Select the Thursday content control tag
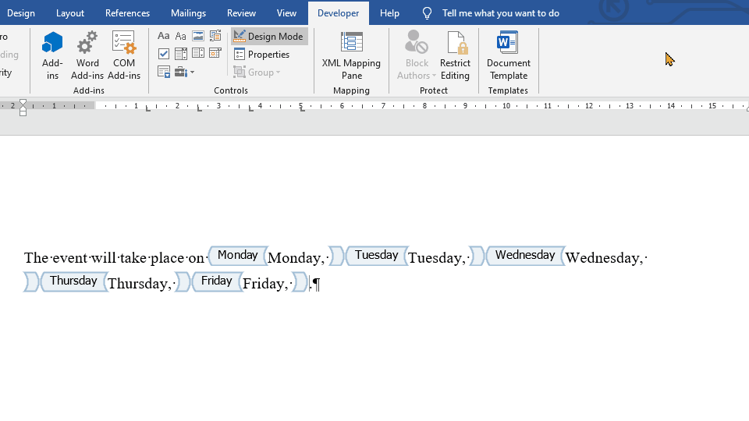The height and width of the screenshot is (421, 749). click(73, 281)
